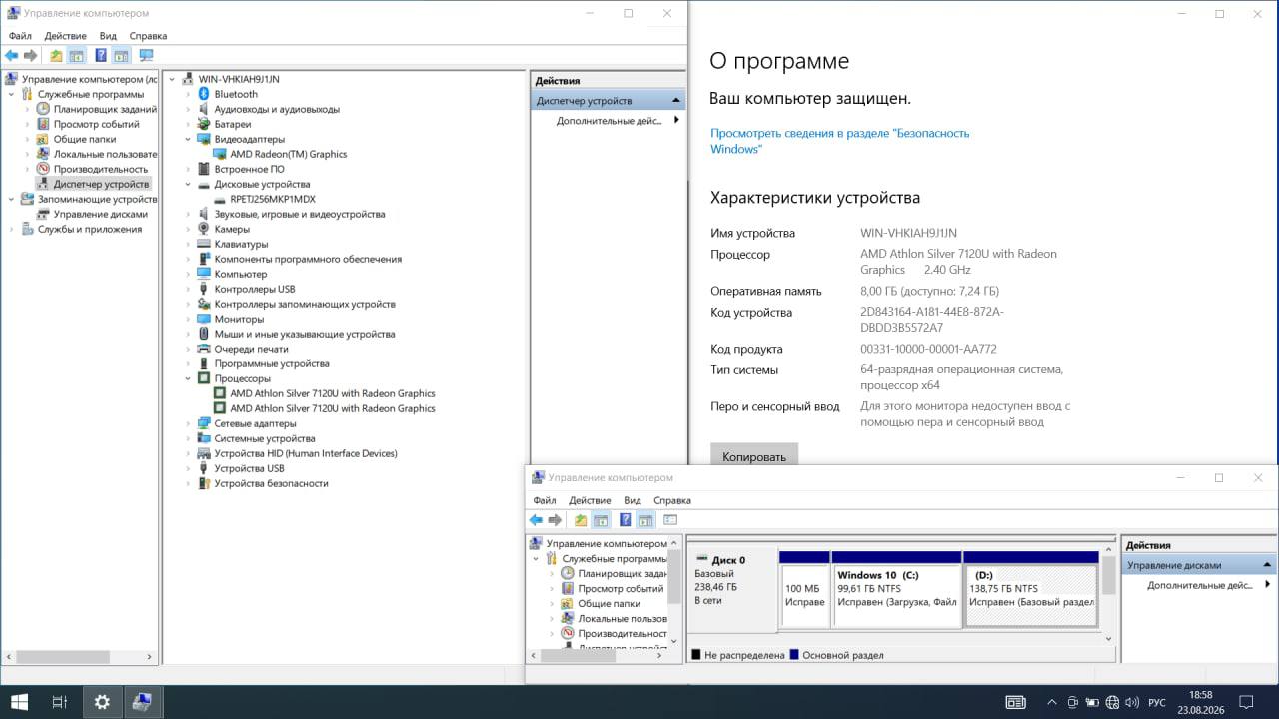Click the Back arrow in Device Manager window toolbar
Viewport: 1279px width, 719px height.
click(x=12, y=56)
